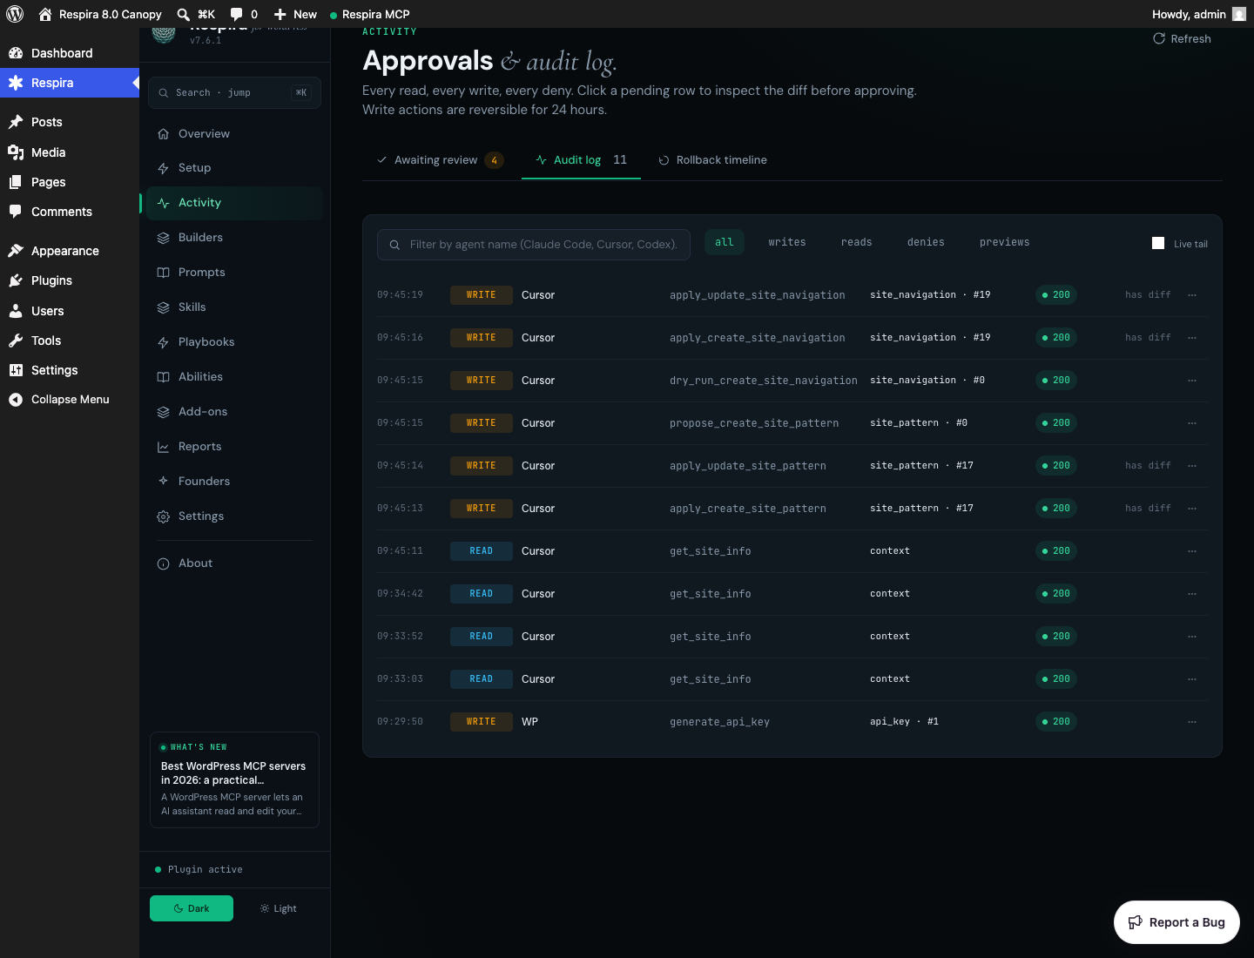
Task: Filter the log by previews
Action: (x=1004, y=242)
